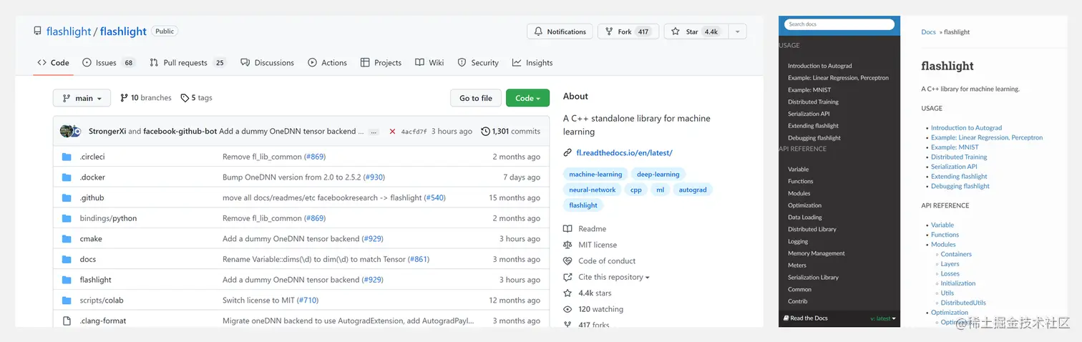Image resolution: width=1082 pixels, height=342 pixels.
Task: Click the eye icon beside 120 watching
Action: tap(567, 309)
